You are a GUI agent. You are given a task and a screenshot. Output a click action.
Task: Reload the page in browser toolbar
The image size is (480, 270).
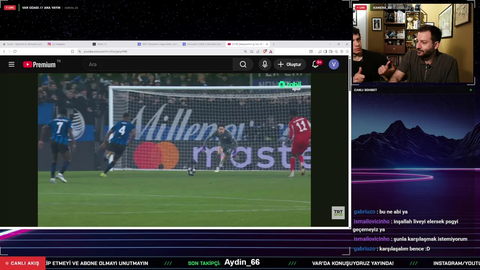pos(15,51)
